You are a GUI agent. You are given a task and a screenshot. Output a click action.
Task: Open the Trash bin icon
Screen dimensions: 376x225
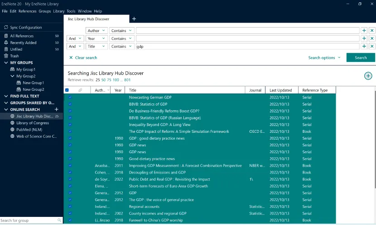6,56
